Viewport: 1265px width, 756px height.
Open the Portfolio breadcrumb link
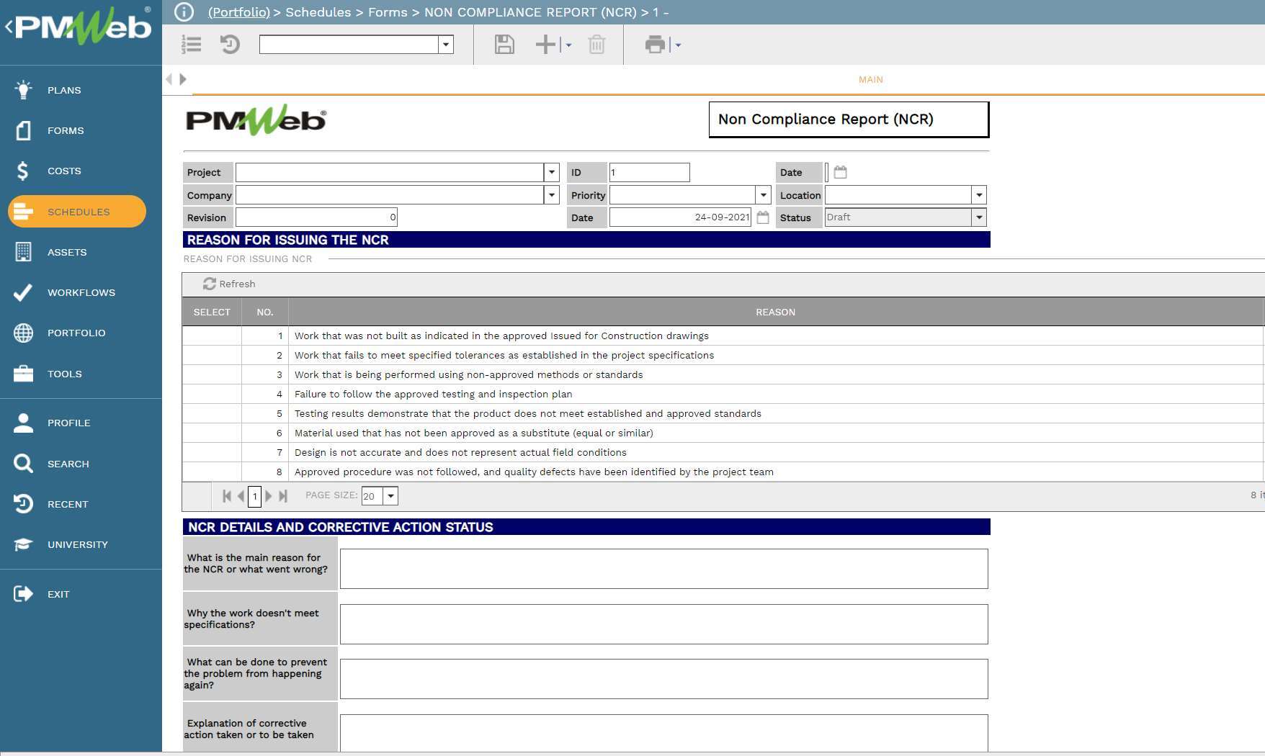click(239, 12)
